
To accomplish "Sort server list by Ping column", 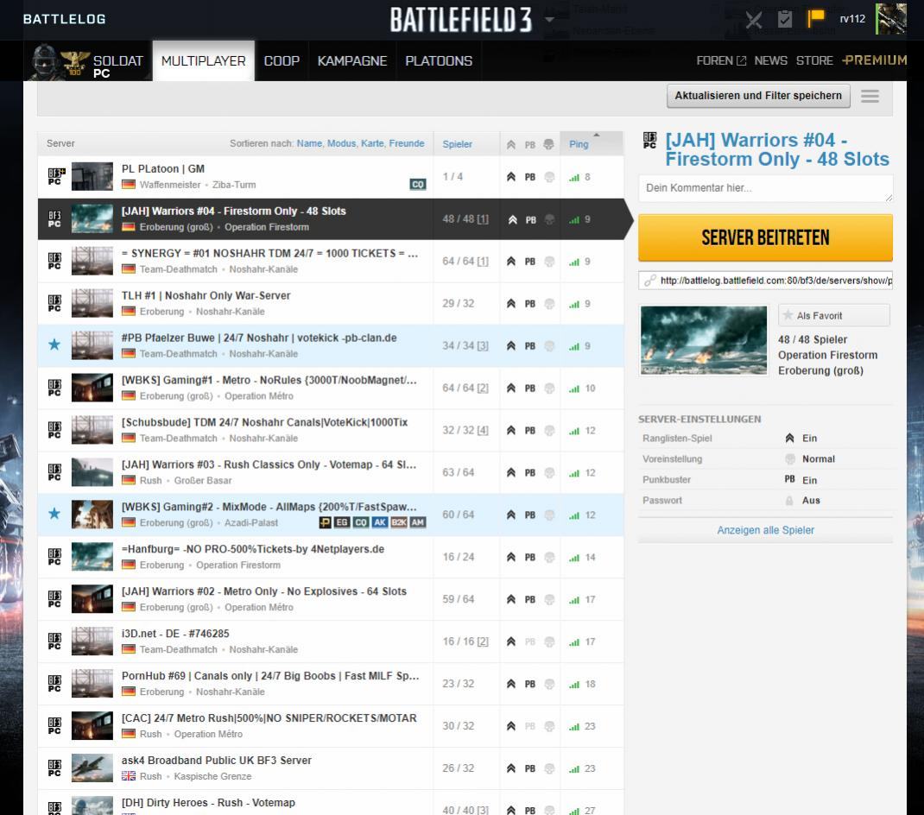I will 579,144.
